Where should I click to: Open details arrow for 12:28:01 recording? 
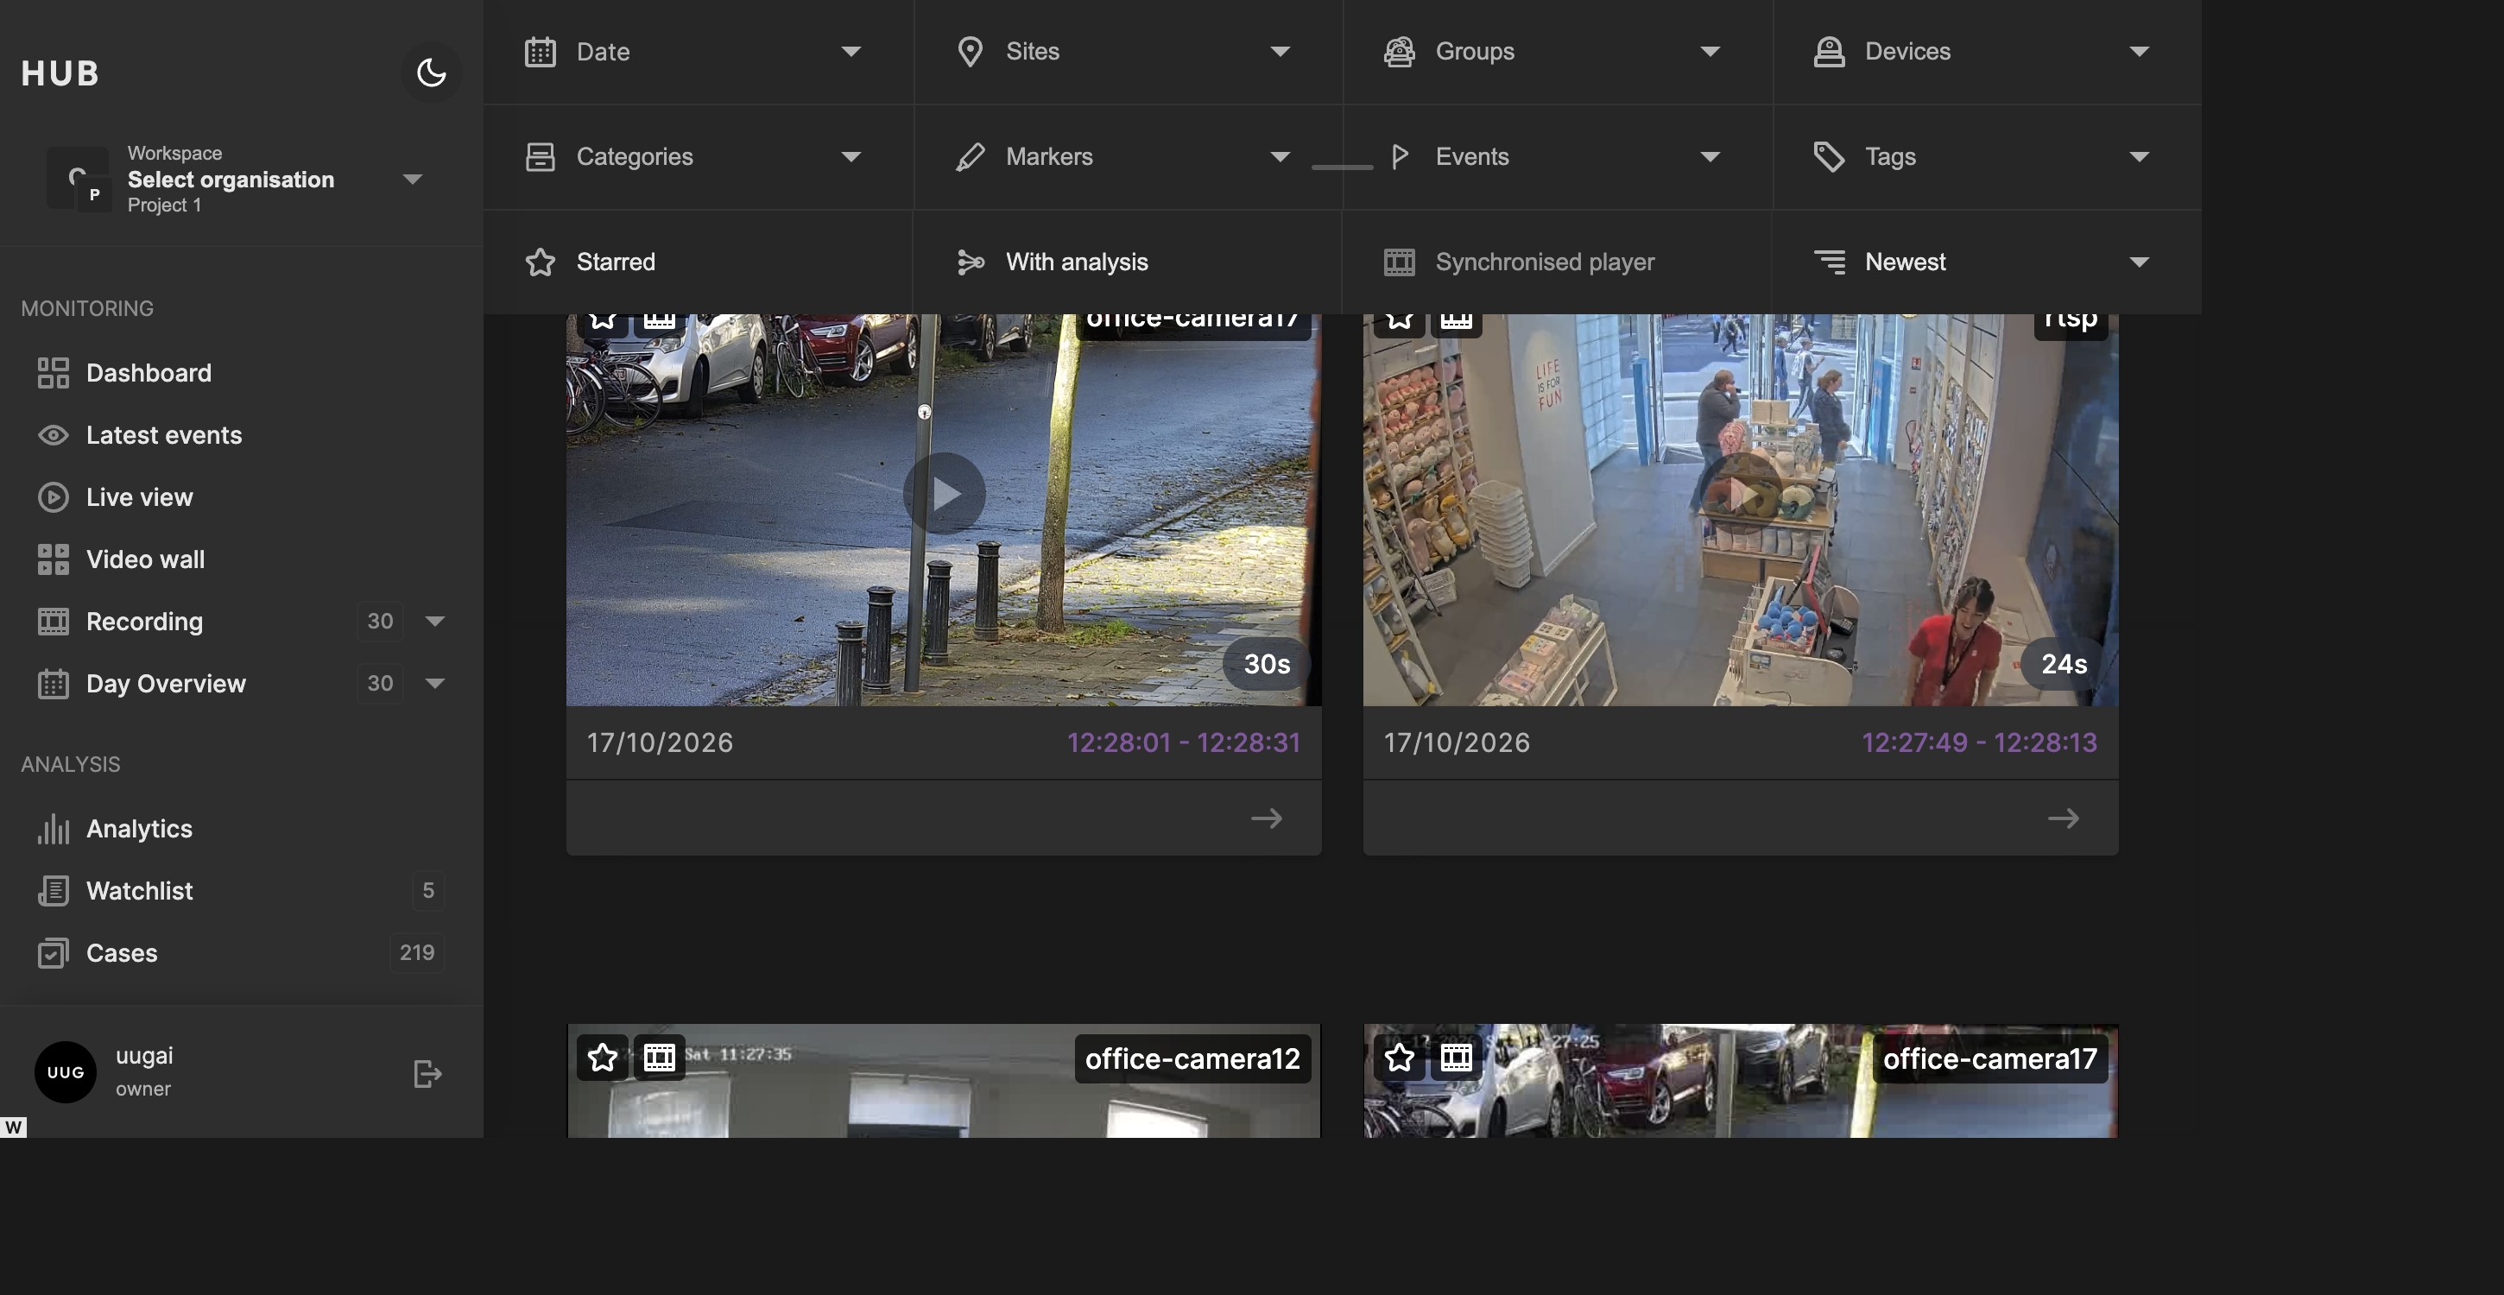coord(1266,818)
